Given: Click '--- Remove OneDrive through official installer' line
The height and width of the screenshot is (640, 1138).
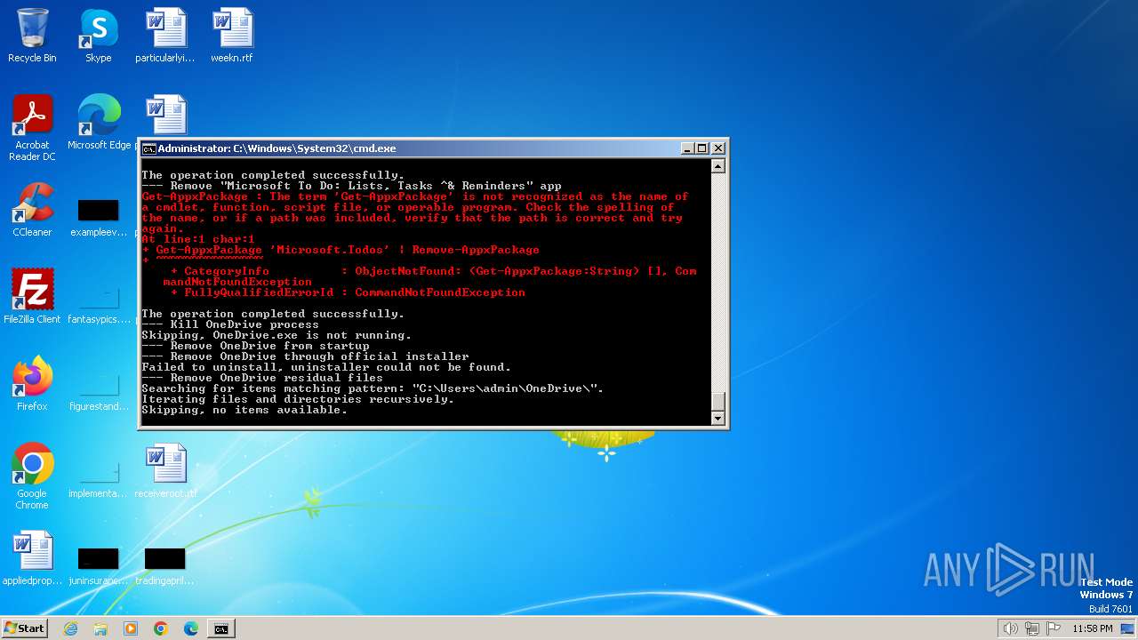Looking at the screenshot, I should (x=305, y=356).
